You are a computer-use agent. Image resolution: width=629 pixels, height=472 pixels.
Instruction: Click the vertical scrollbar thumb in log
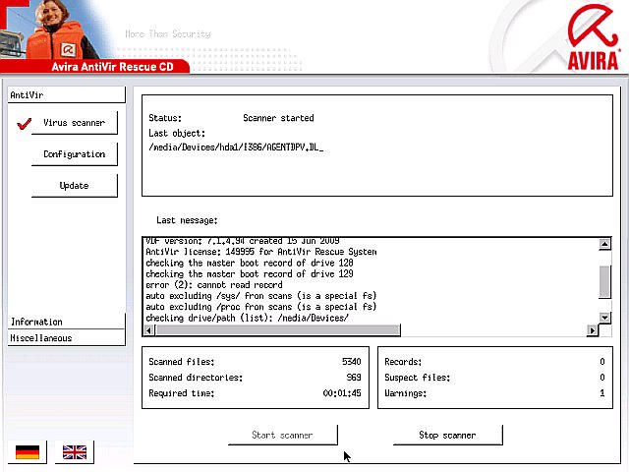pos(604,282)
